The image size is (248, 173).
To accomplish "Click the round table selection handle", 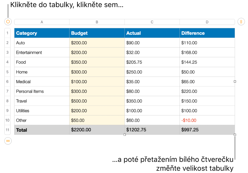I will point(8,22).
